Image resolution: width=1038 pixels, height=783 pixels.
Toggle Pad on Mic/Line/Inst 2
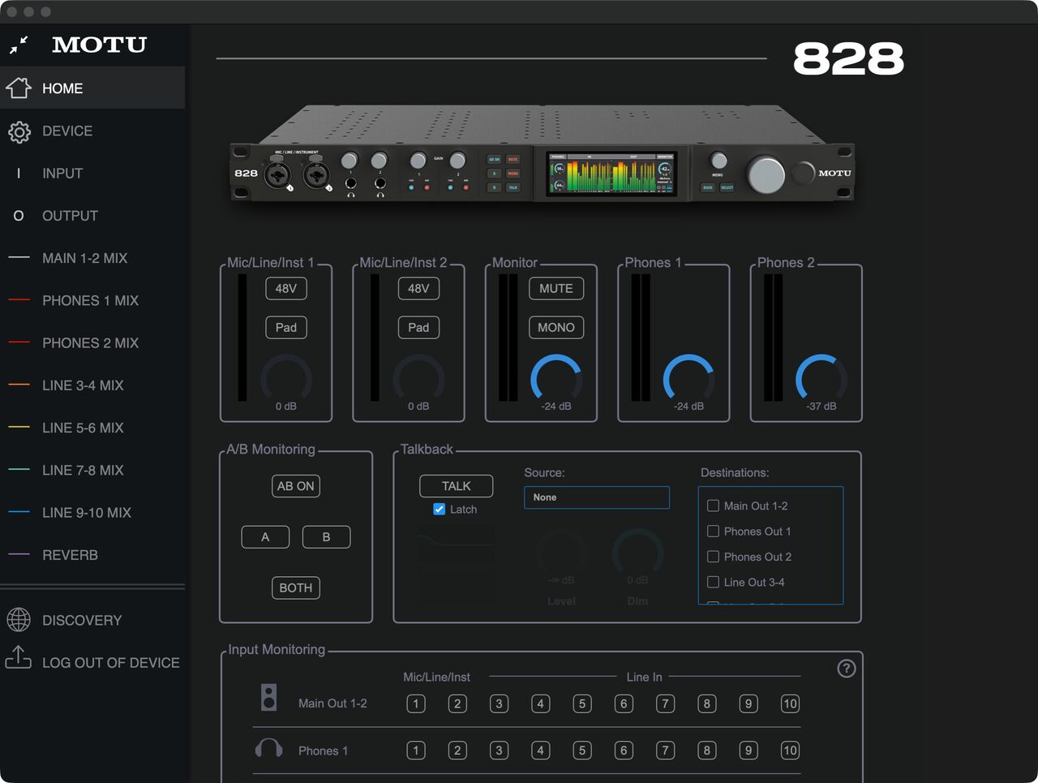click(418, 327)
